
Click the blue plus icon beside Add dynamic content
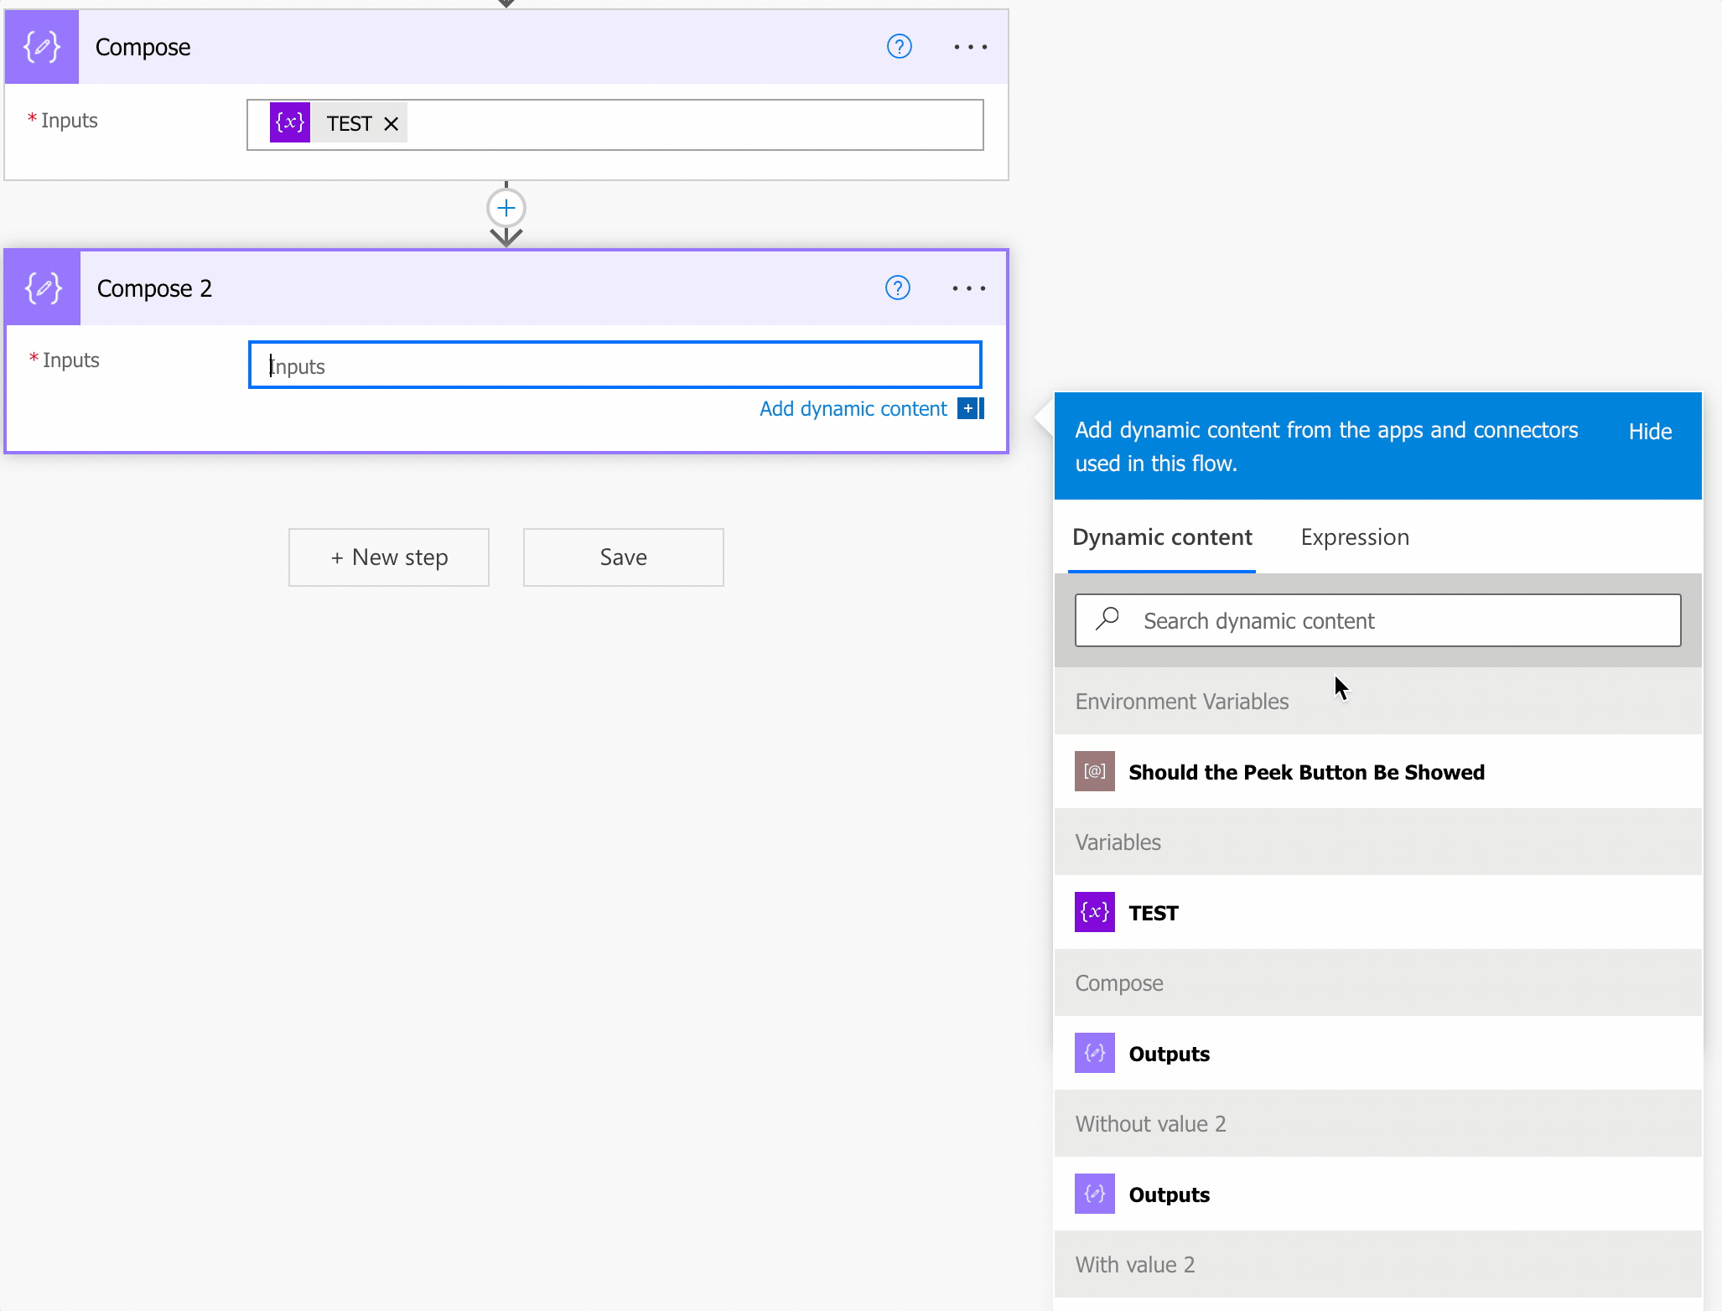pos(969,408)
